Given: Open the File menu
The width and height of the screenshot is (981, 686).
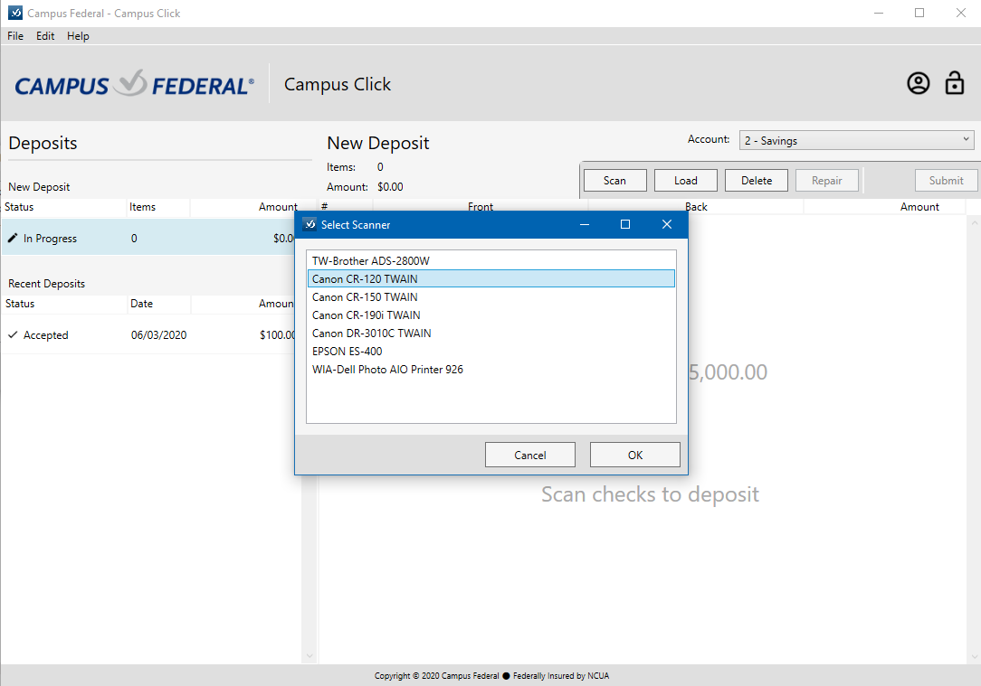Looking at the screenshot, I should click(x=15, y=36).
